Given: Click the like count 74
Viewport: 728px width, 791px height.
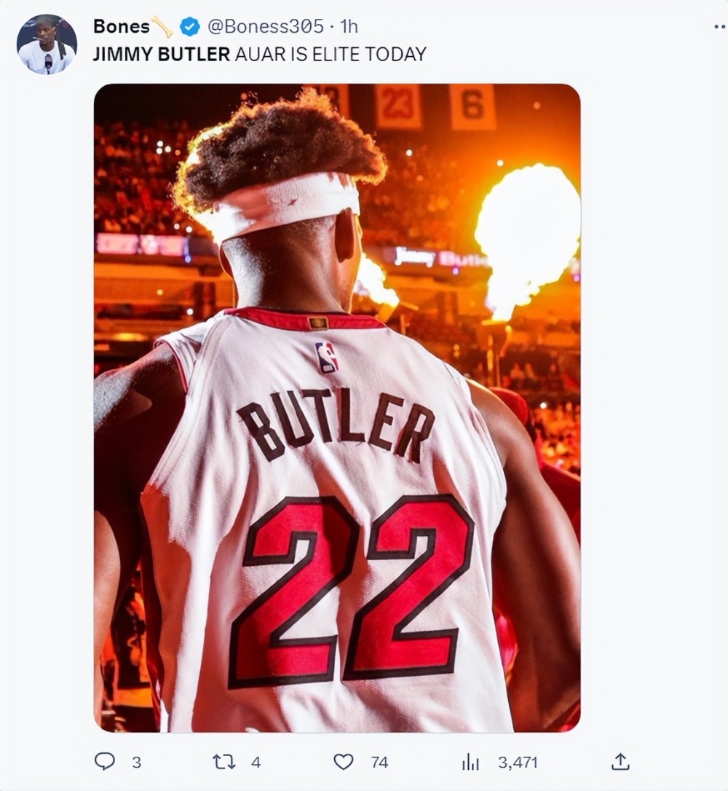Looking at the screenshot, I should coord(379,763).
